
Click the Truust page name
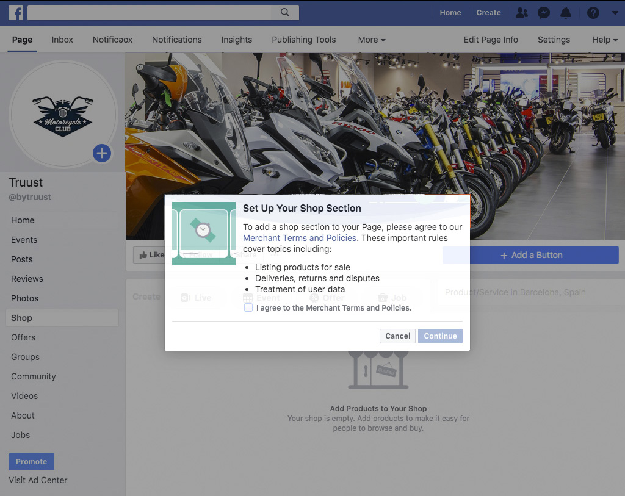(26, 182)
